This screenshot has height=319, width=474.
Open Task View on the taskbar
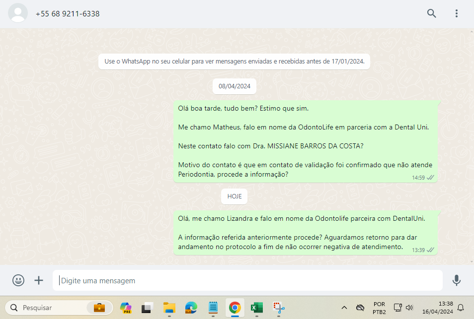(147, 308)
